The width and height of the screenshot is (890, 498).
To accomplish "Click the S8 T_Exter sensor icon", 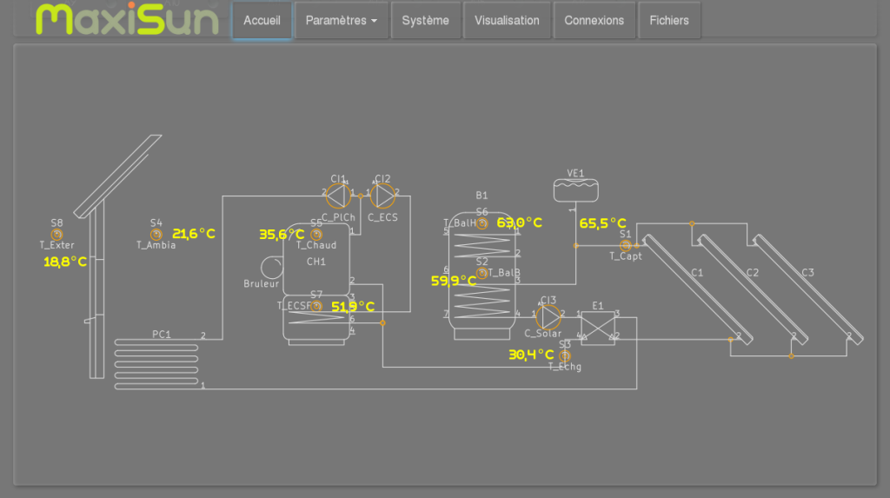I will tap(57, 235).
